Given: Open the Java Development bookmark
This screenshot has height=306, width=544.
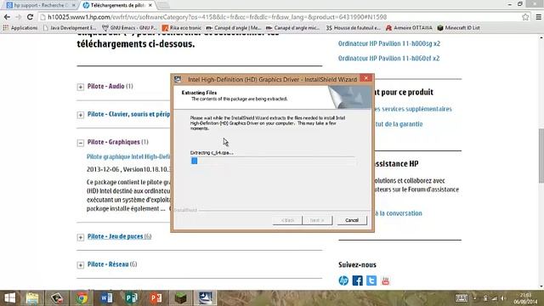Looking at the screenshot, I should (70, 28).
